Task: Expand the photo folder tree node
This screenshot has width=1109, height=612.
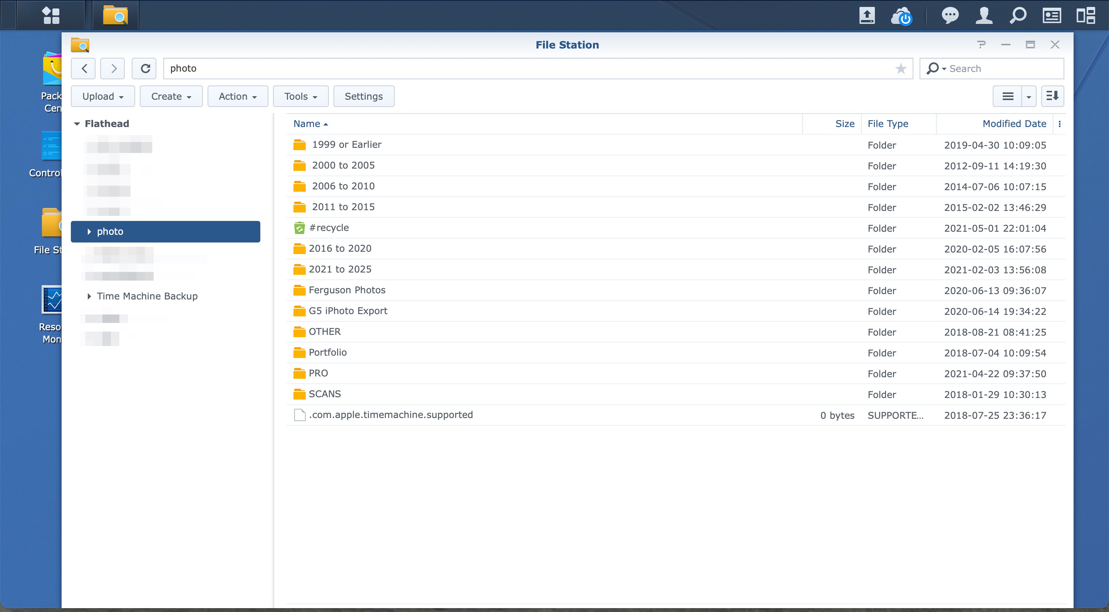Action: click(89, 232)
